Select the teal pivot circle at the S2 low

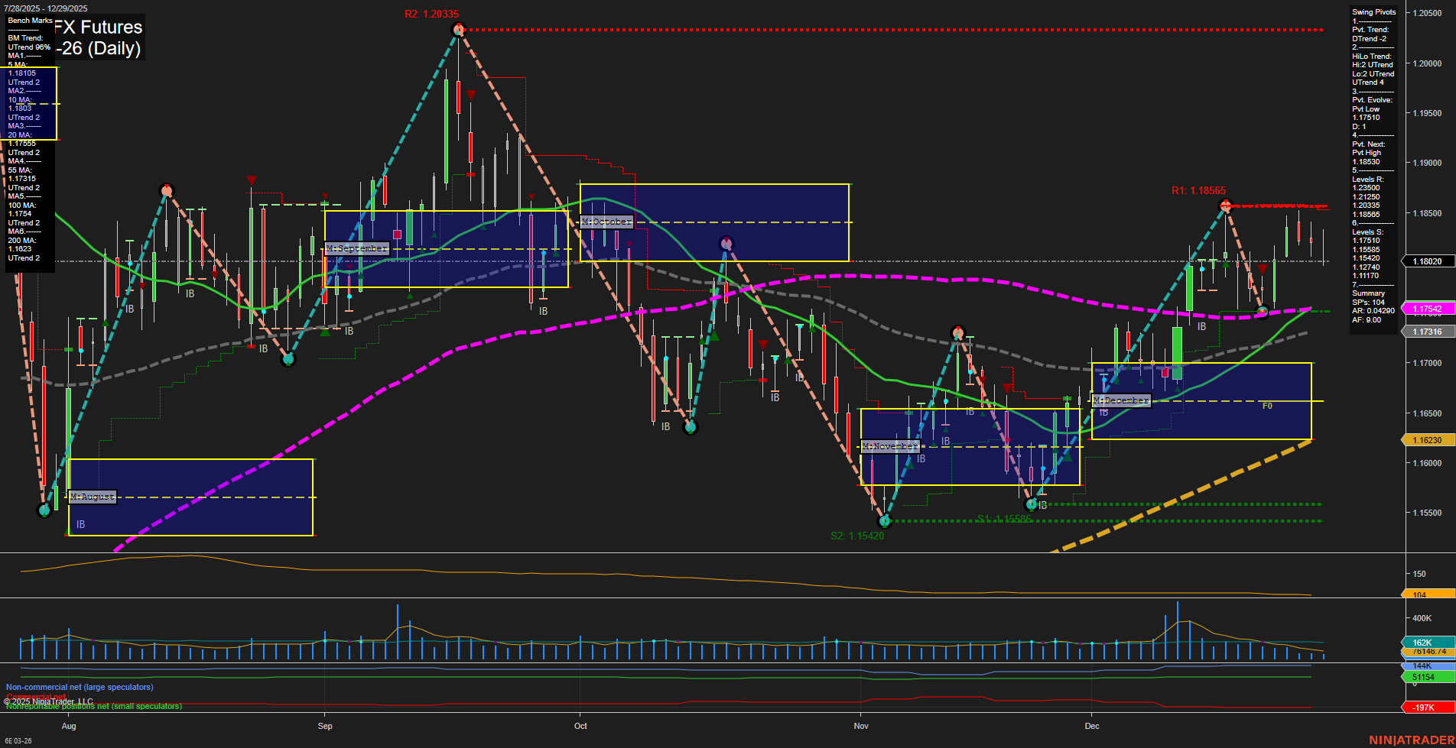pyautogui.click(x=884, y=521)
